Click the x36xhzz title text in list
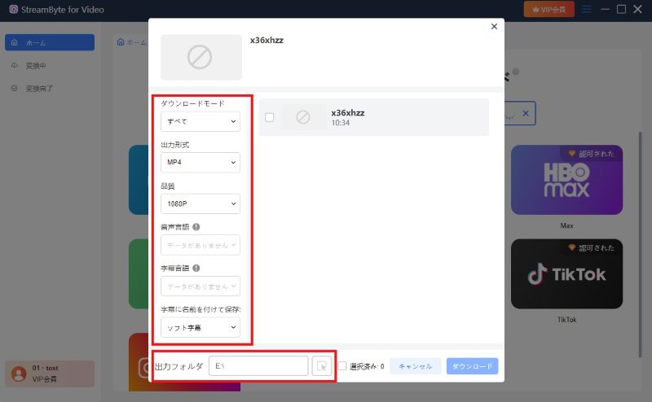The height and width of the screenshot is (402, 652). click(x=348, y=113)
